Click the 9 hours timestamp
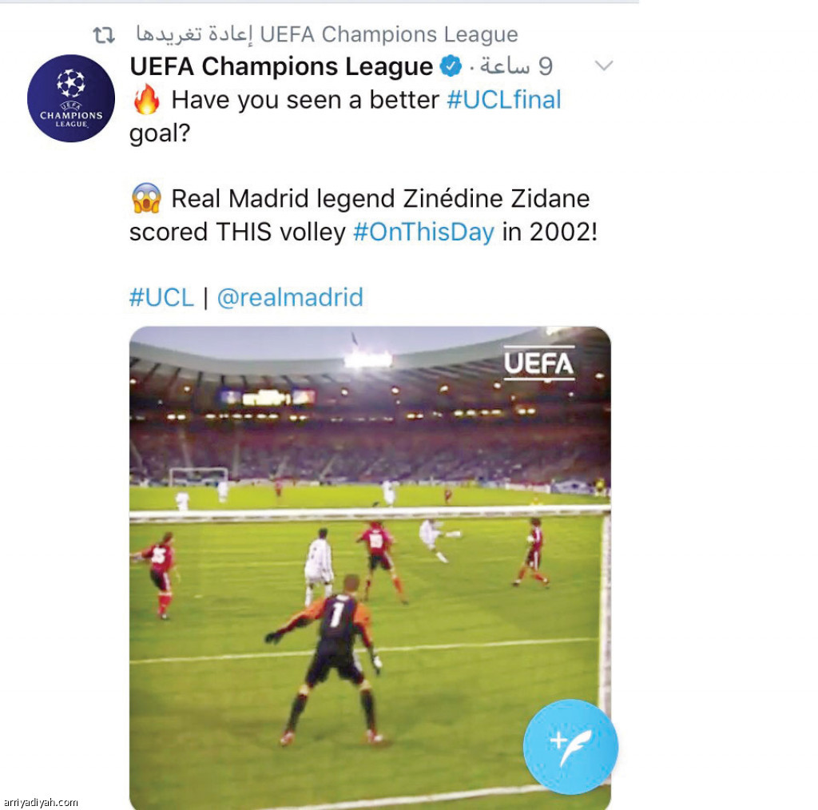Screen dimensions: 818x810 point(516,66)
